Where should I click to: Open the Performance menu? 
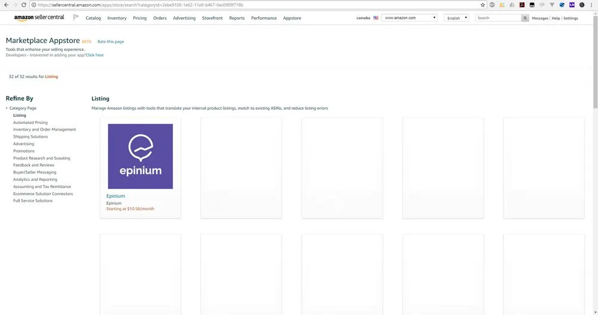coord(264,18)
